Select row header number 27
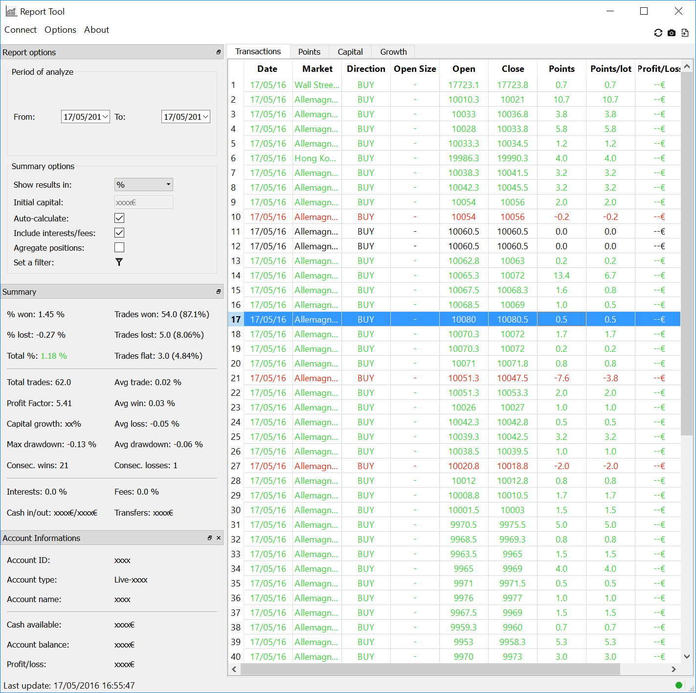 (x=236, y=466)
